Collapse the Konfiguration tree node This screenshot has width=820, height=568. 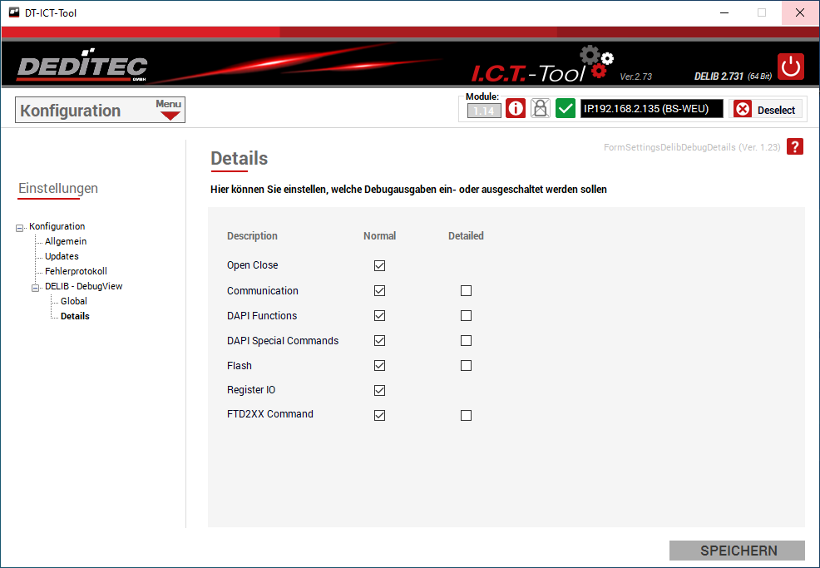20,227
